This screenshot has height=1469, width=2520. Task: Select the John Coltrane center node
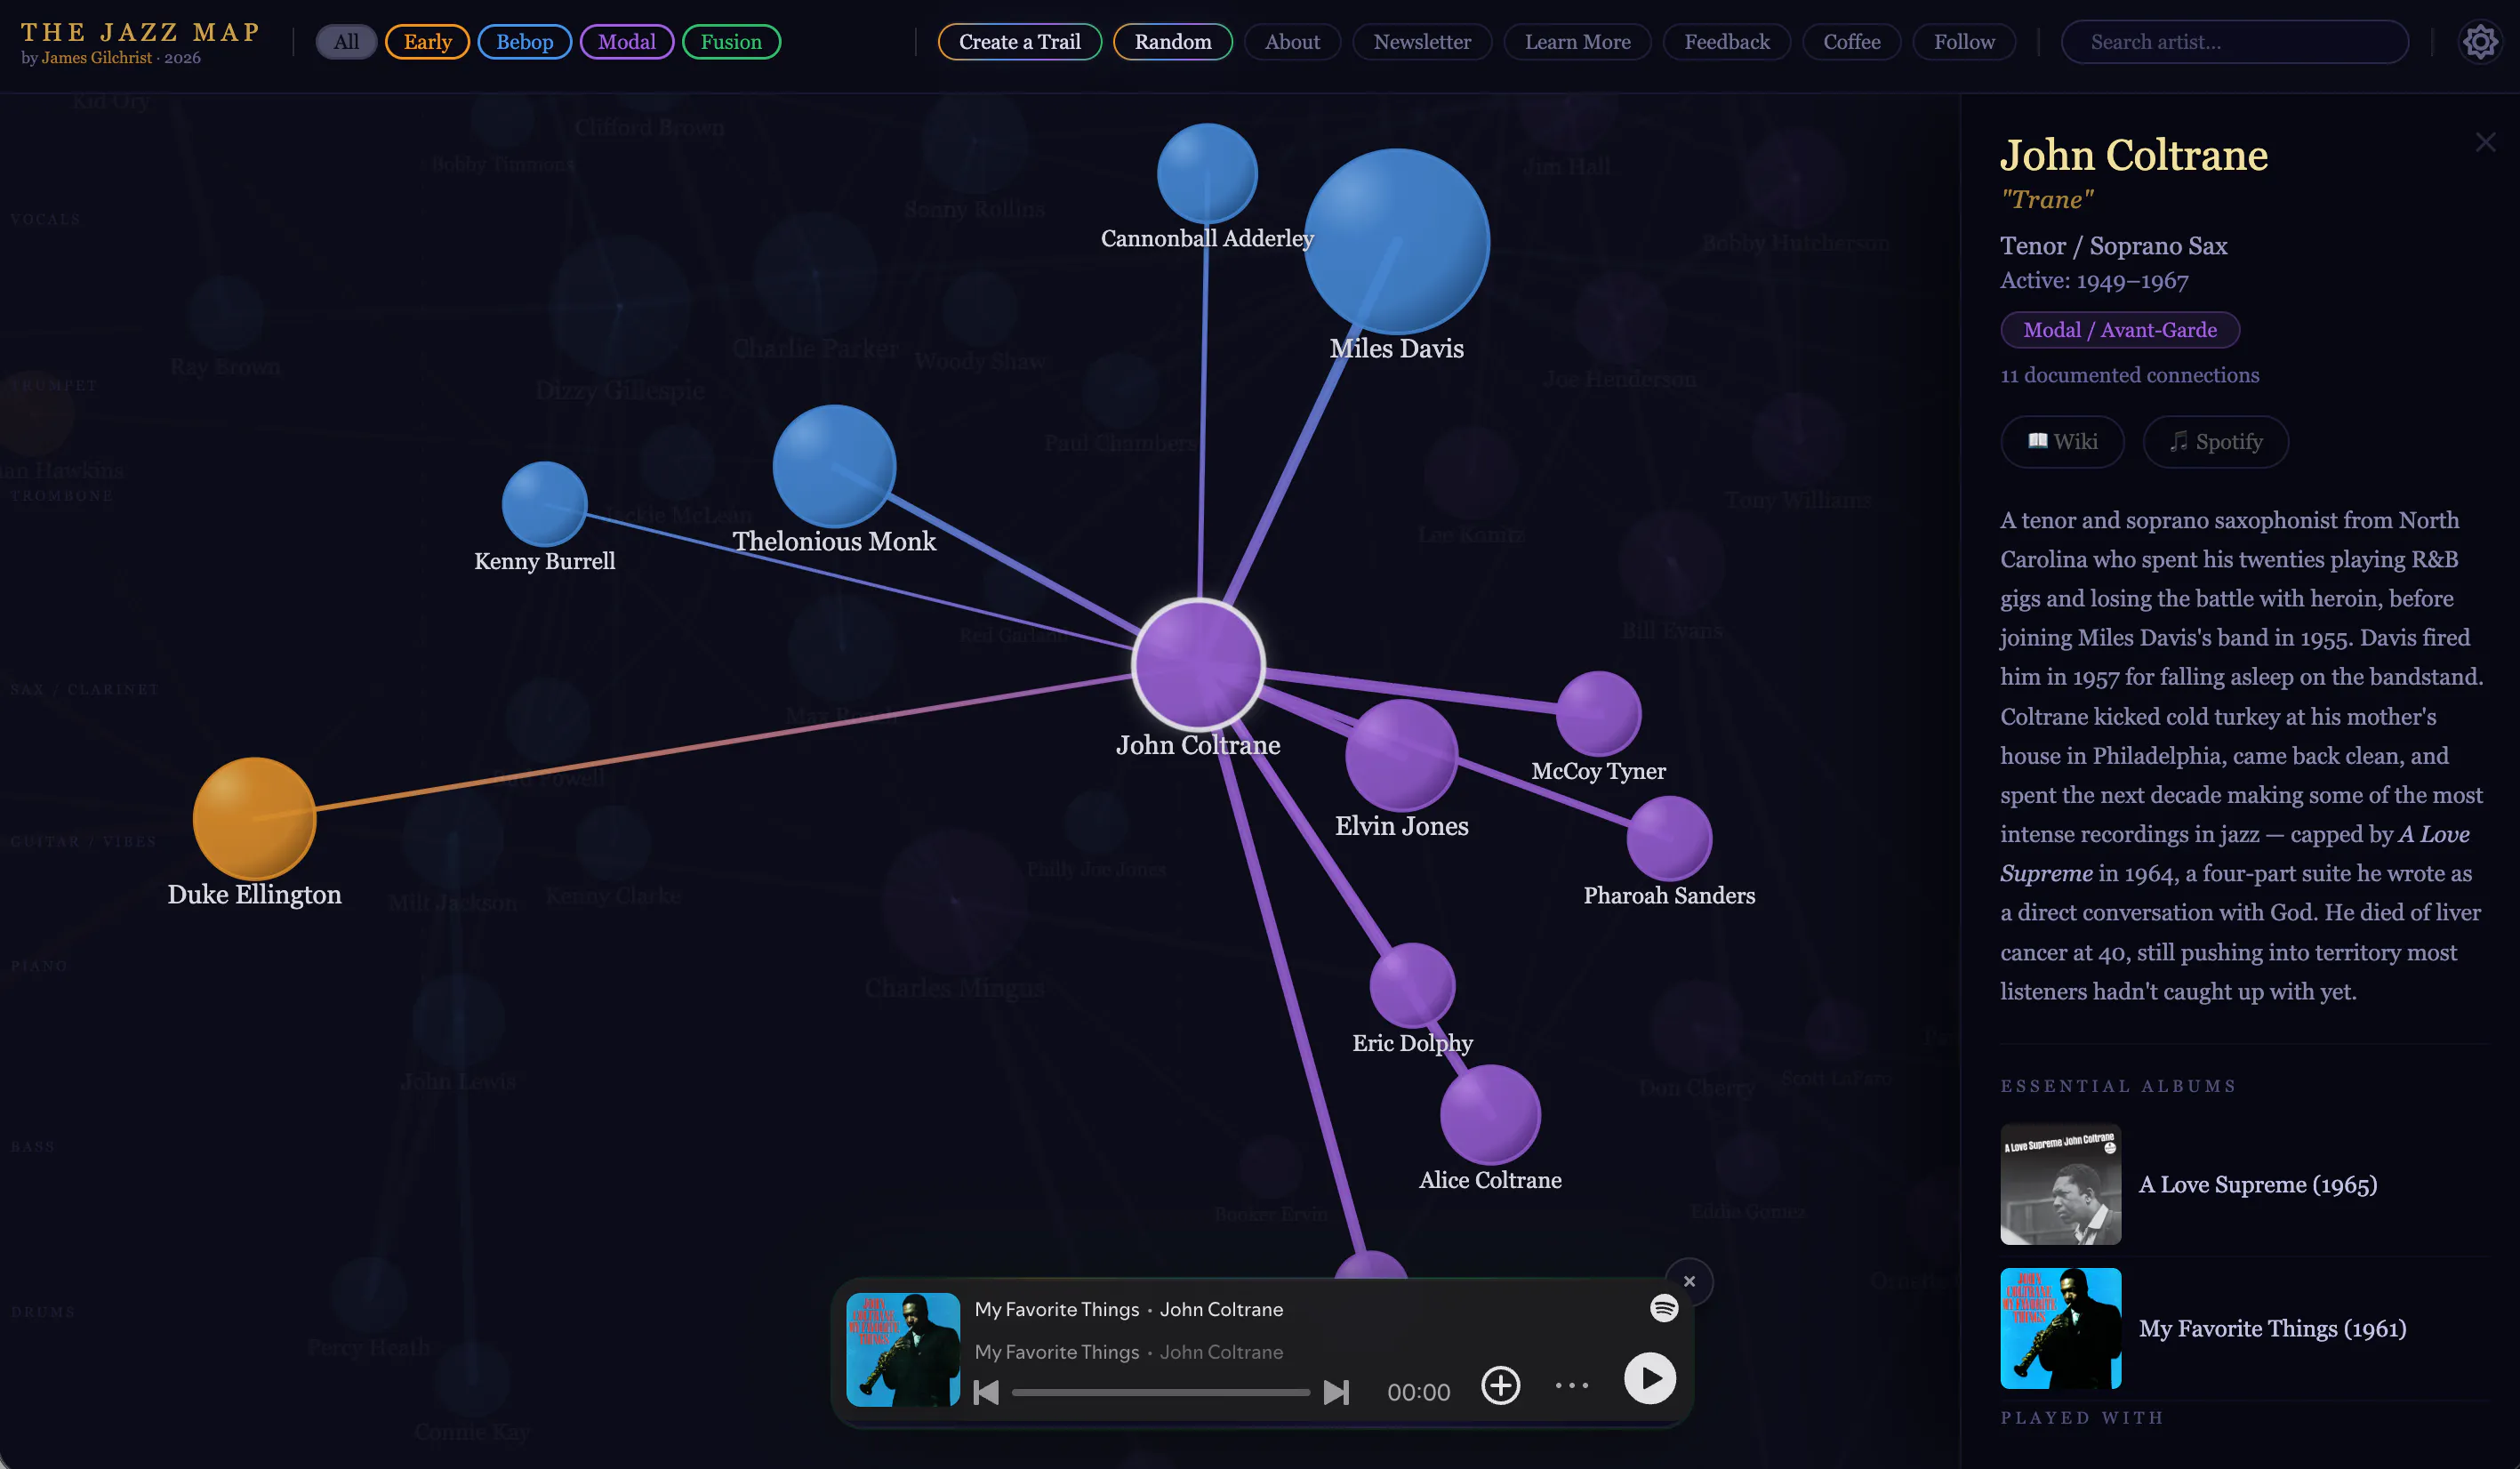(x=1198, y=663)
